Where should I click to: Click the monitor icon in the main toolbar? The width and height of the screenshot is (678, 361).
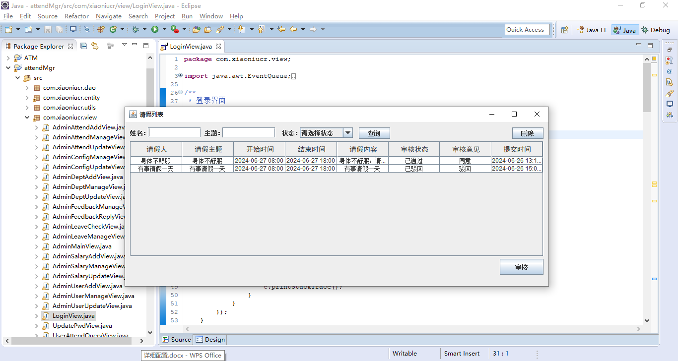point(73,30)
